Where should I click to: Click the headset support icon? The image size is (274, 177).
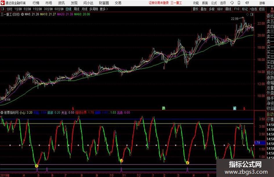pyautogui.click(x=232, y=3)
